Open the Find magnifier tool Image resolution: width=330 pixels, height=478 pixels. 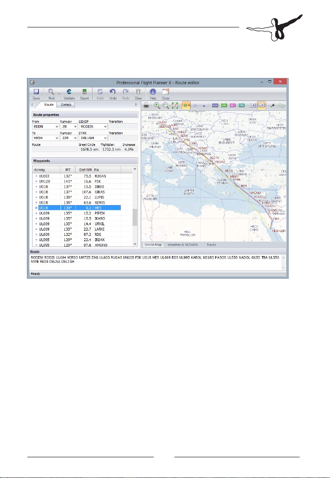pos(51,92)
